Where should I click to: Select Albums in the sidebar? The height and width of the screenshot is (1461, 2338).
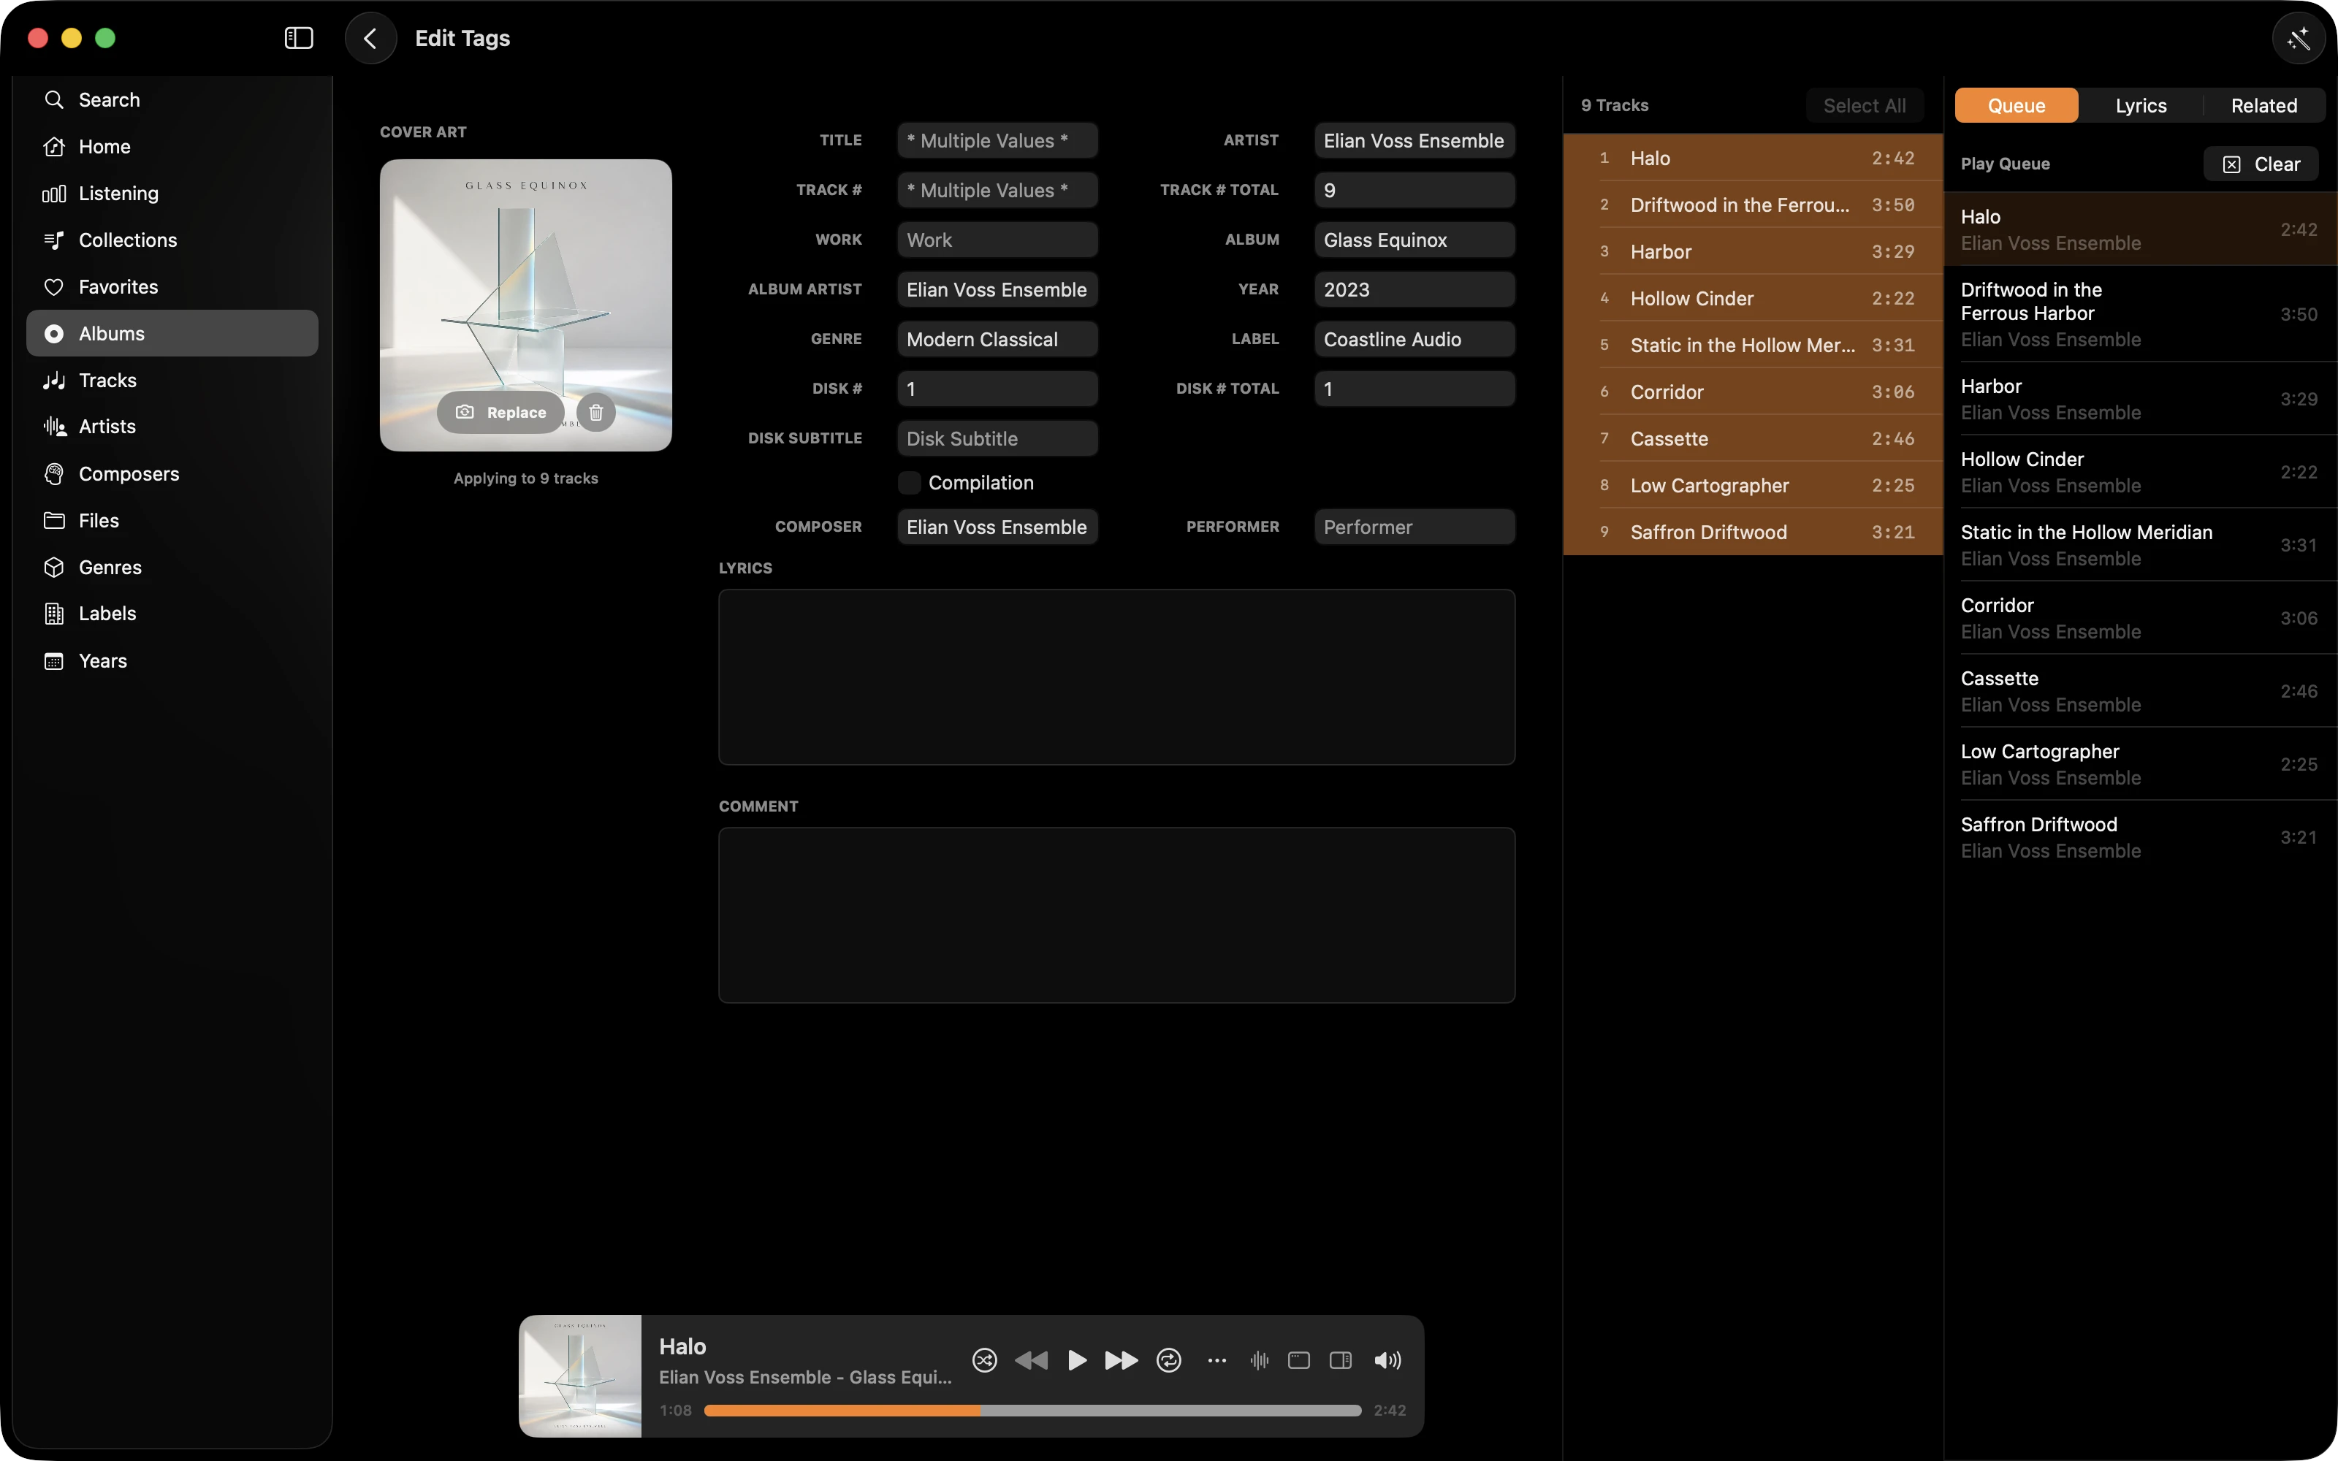pyautogui.click(x=172, y=333)
